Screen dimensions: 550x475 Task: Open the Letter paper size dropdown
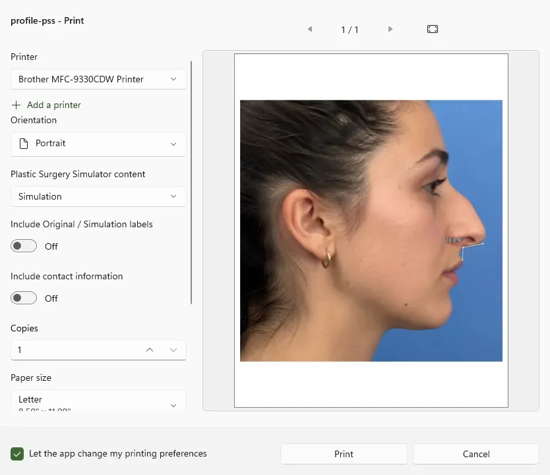[98, 401]
